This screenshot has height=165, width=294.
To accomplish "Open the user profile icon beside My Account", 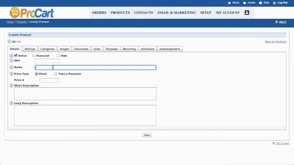I will coord(247,12).
